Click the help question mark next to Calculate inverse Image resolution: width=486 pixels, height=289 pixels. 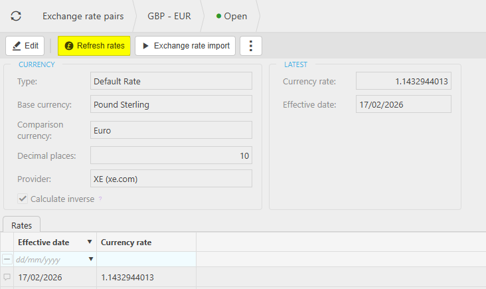coord(100,199)
